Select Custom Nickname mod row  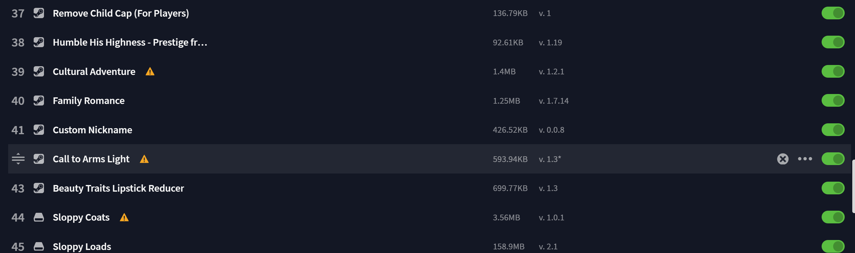click(x=429, y=130)
